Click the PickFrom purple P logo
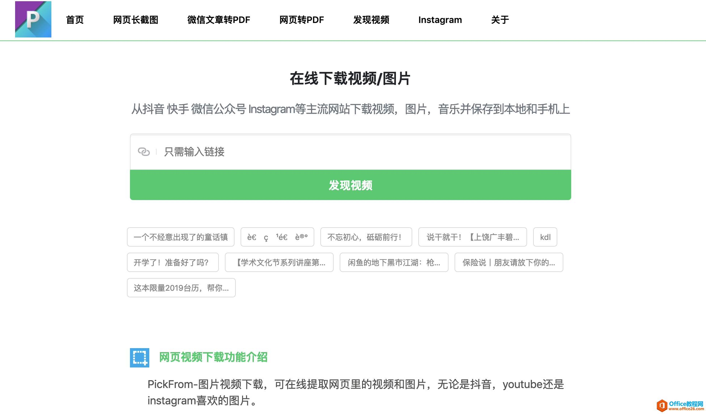 click(33, 19)
